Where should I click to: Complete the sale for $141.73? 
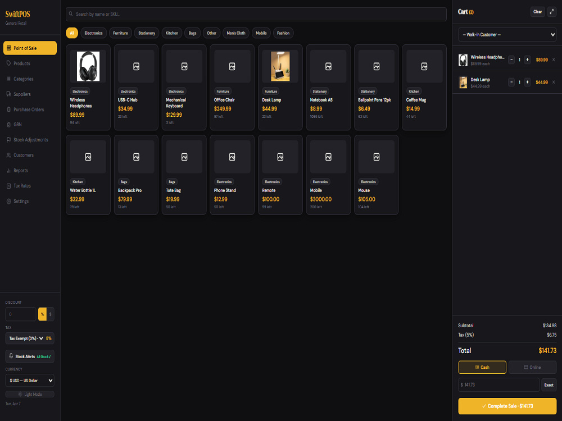[507, 406]
